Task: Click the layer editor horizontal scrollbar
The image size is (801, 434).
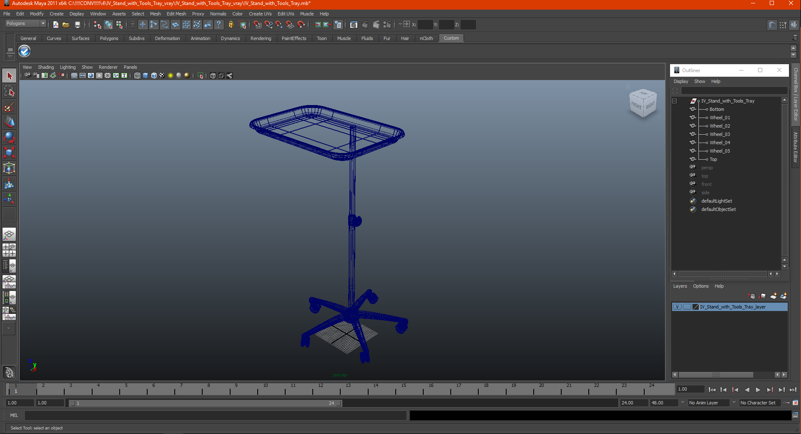Action: 715,375
